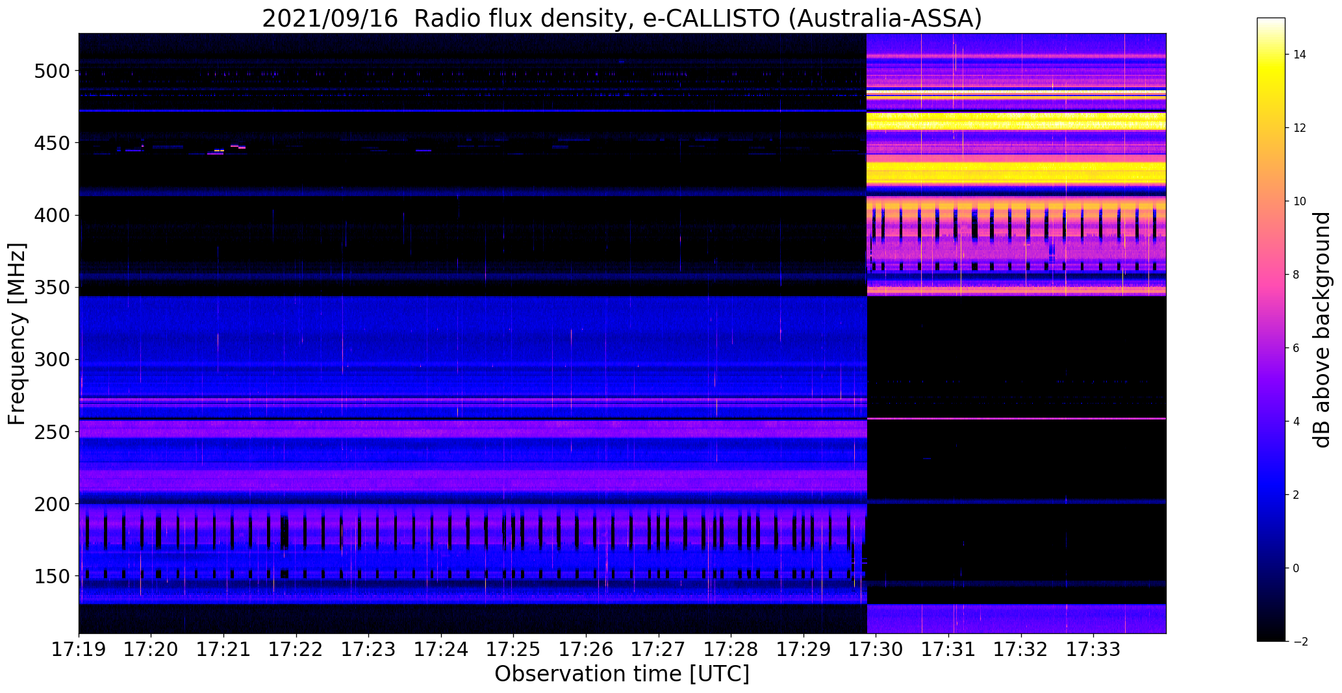Click the 17:32 time tick label
The width and height of the screenshot is (1342, 693).
click(1022, 649)
